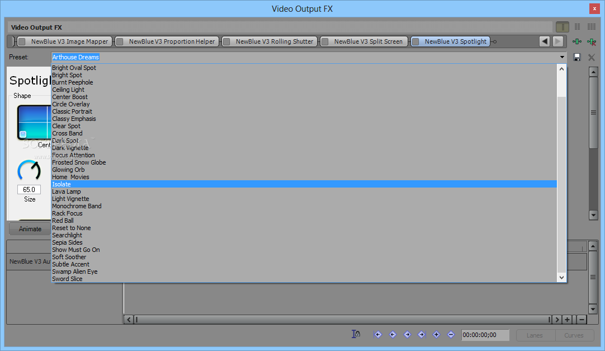This screenshot has width=605, height=351.
Task: Click the left chain scroll arrow button
Action: tap(545, 41)
